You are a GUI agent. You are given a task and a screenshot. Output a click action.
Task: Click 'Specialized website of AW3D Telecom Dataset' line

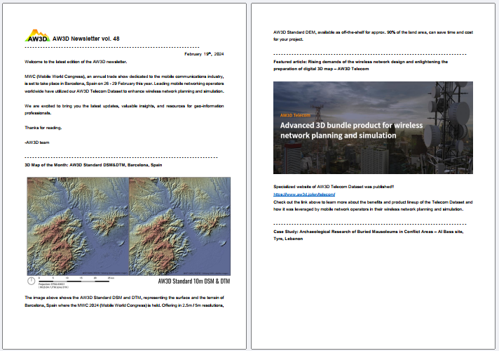pos(334,187)
